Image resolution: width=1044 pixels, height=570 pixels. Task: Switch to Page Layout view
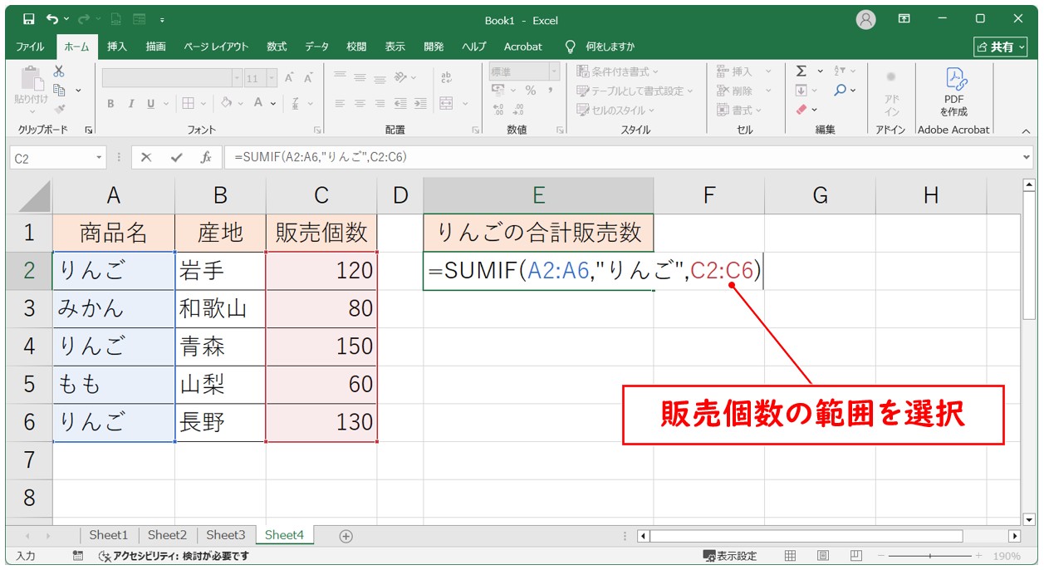822,556
